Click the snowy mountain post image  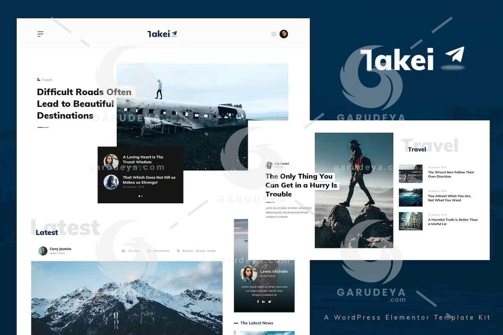click(127, 298)
